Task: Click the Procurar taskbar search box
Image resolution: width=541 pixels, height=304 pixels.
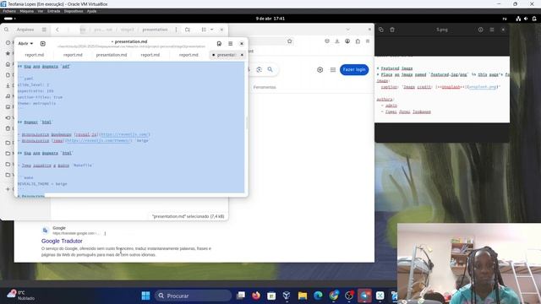Action: coord(193,296)
